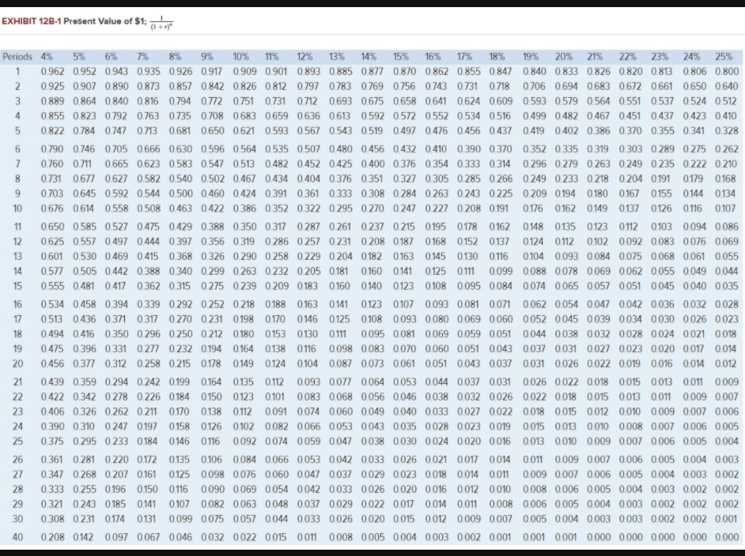Select the 25% column header
The width and height of the screenshot is (745, 556).
724,57
